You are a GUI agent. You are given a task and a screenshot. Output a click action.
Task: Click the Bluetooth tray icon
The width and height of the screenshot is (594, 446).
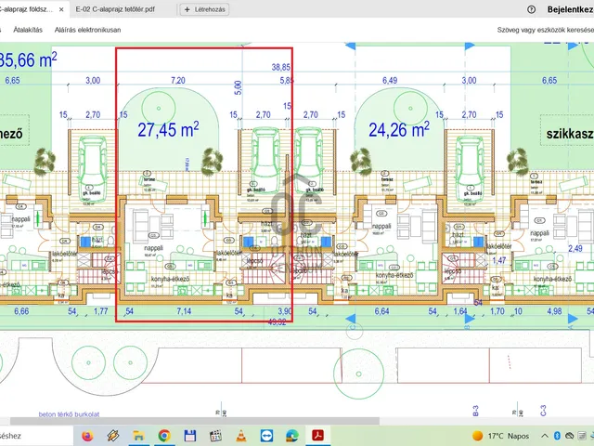pyautogui.click(x=557, y=436)
